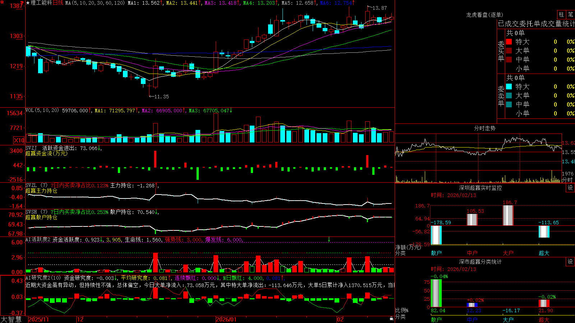The image size is (575, 323).
Task: Click the blue 中户 bar in 分类统计
Action: click(x=472, y=305)
